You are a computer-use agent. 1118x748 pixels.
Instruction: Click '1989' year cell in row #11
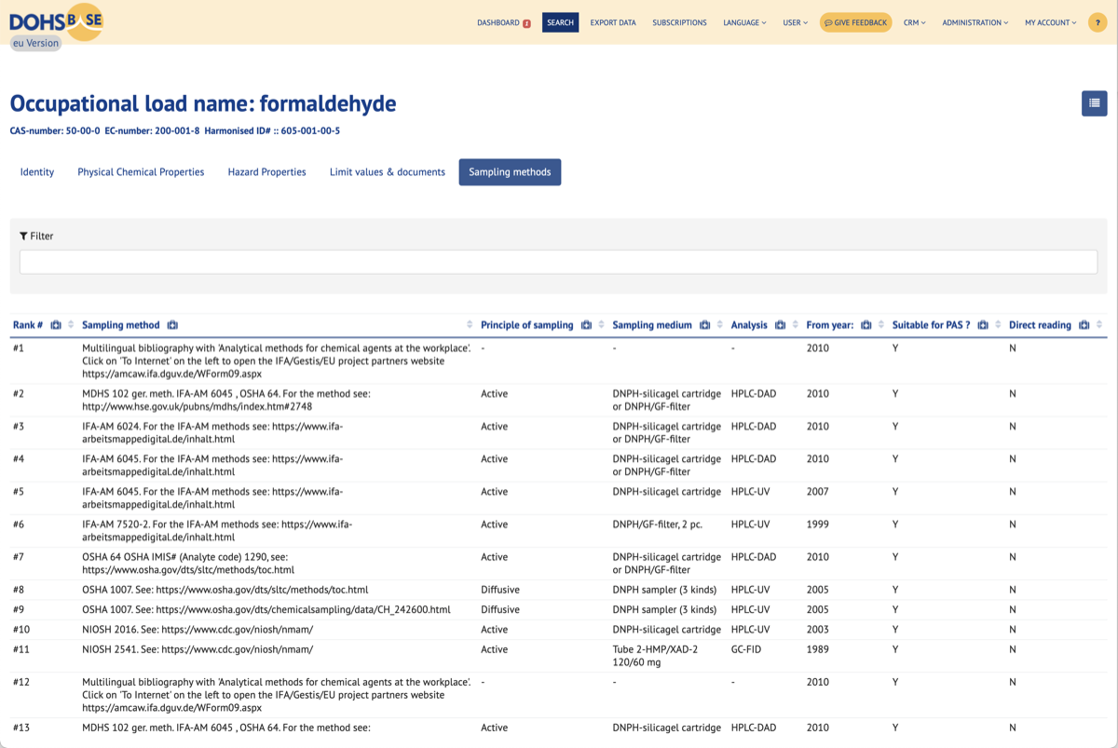click(817, 649)
